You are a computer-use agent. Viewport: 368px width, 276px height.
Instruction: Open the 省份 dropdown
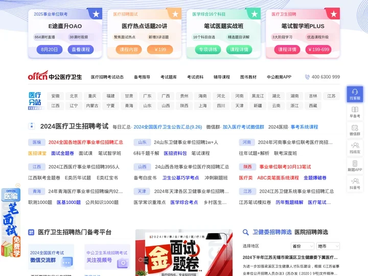click(303, 246)
